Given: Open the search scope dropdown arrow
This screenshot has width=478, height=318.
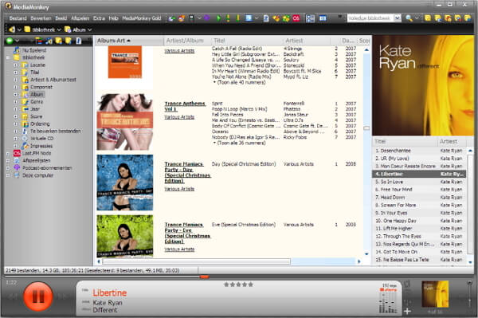Looking at the screenshot, I should (398, 18).
